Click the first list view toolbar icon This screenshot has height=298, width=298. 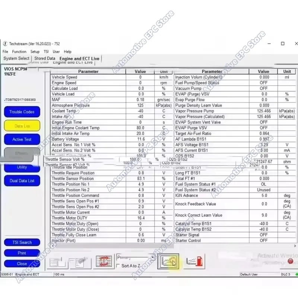pyautogui.click(x=58, y=262)
